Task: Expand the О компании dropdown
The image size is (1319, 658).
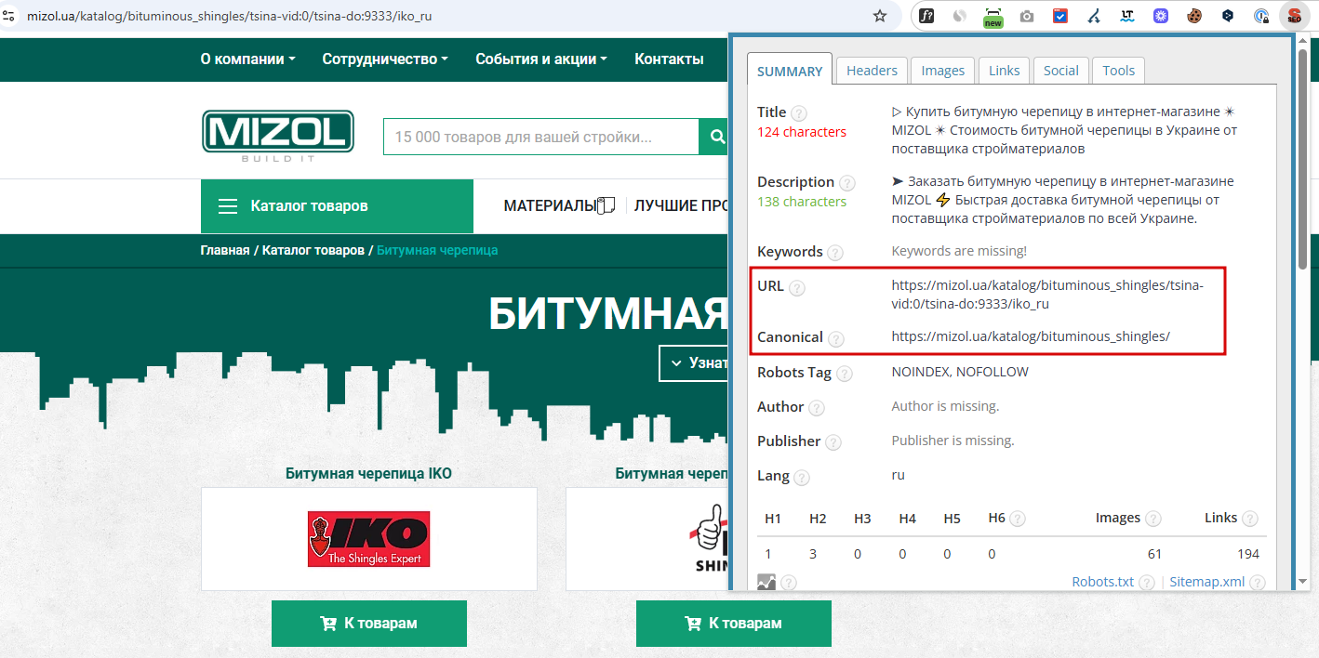Action: click(x=247, y=59)
